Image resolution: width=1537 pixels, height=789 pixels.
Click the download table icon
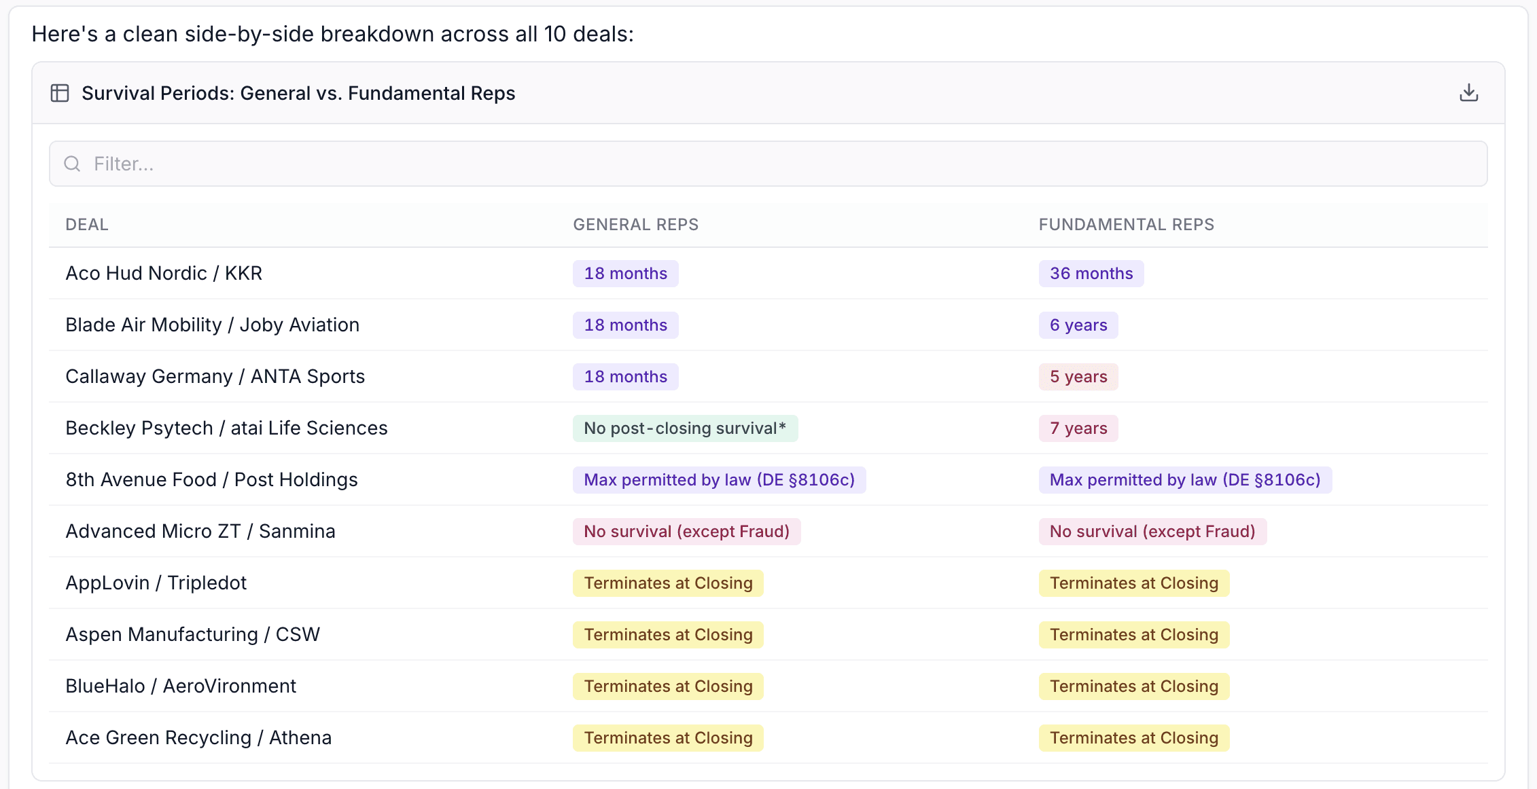click(1468, 93)
